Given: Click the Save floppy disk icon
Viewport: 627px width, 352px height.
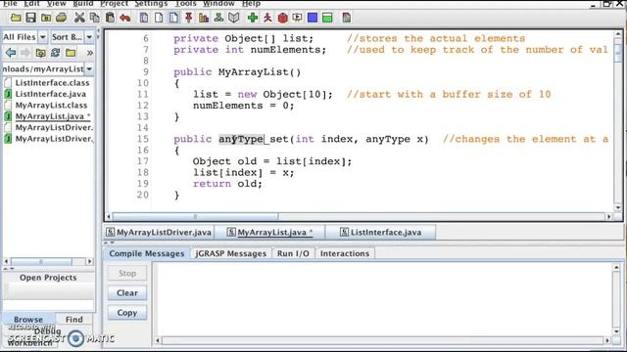Looking at the screenshot, I should coord(30,18).
